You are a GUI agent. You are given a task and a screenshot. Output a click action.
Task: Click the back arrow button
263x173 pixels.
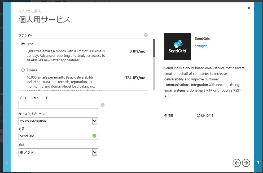click(237, 163)
